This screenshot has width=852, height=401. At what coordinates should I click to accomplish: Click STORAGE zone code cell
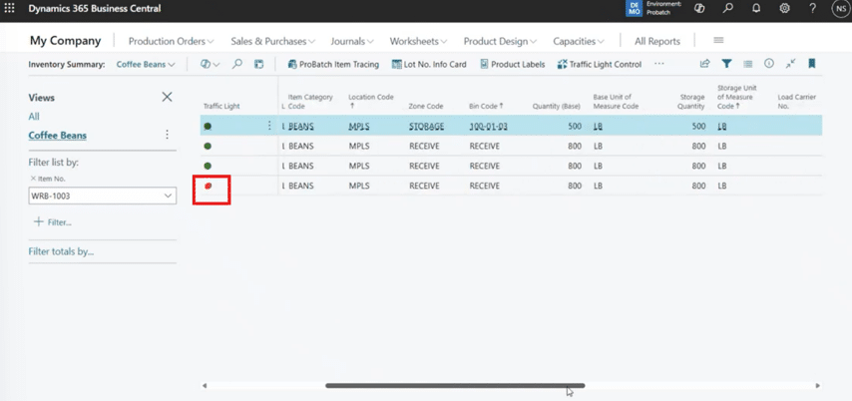(427, 126)
